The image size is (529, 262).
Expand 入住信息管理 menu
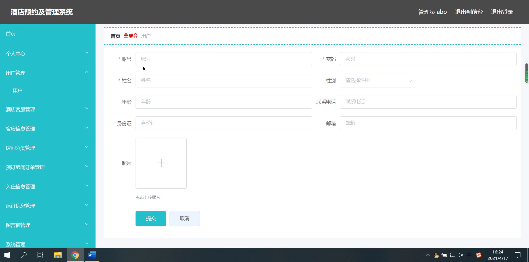pos(48,186)
